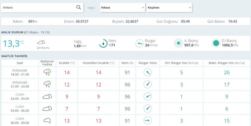Viewport: 251px width, 126px height.
Task: Click wind direction icon for Perşembe 18.00 - 21.00
Action: click(x=148, y=73)
